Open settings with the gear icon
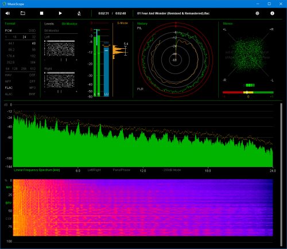Screen dimensions: 287x249 (257, 13)
